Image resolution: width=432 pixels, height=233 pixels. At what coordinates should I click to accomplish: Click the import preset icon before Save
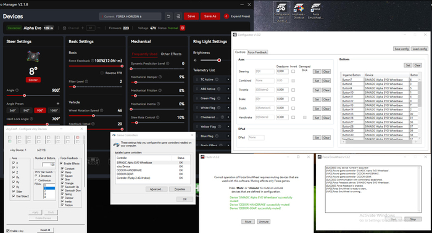point(178,16)
